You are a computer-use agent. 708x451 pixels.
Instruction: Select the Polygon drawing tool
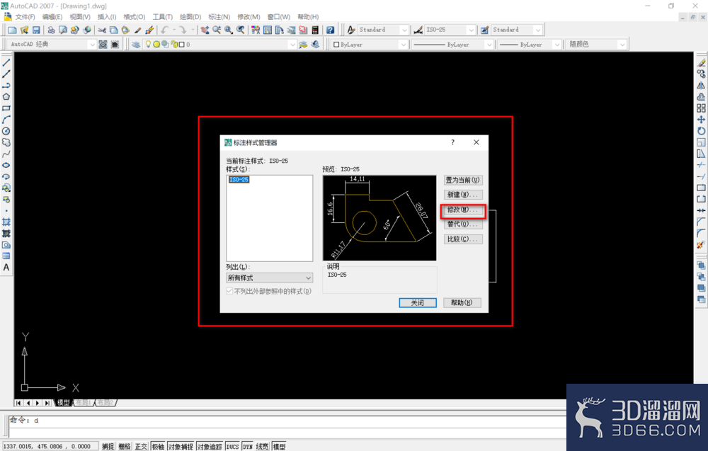pos(6,96)
